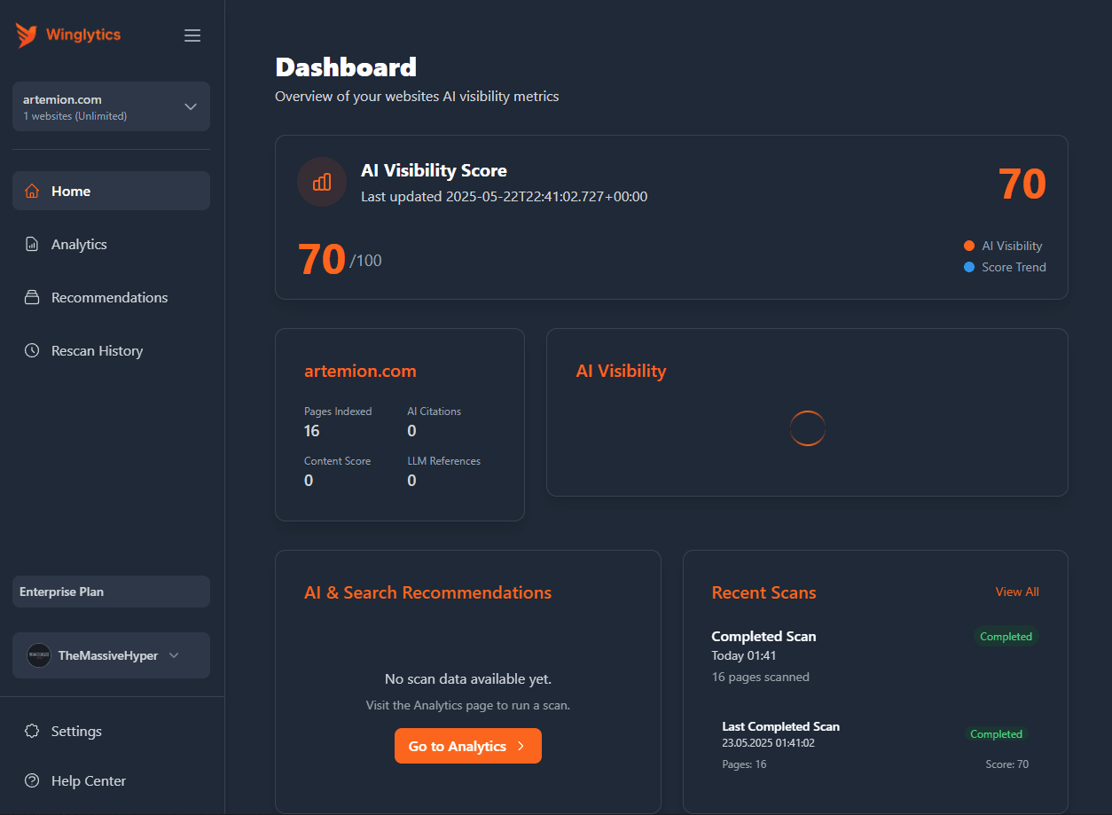Click the AI & Search Recommendations heading
Viewport: 1112px width, 815px height.
click(x=427, y=592)
